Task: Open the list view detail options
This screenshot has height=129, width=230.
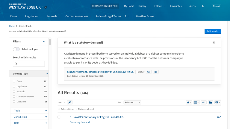Action: (x=196, y=102)
